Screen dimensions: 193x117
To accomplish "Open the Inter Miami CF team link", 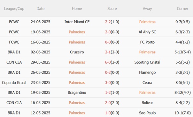I will tap(77, 22).
